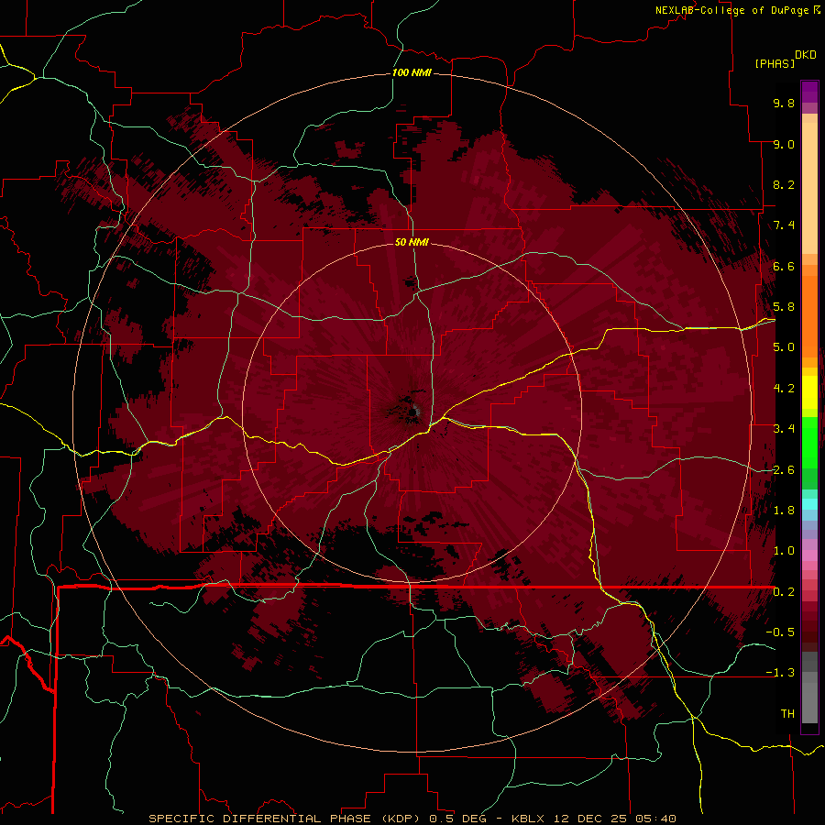Click the 6.6 legend value

click(784, 266)
